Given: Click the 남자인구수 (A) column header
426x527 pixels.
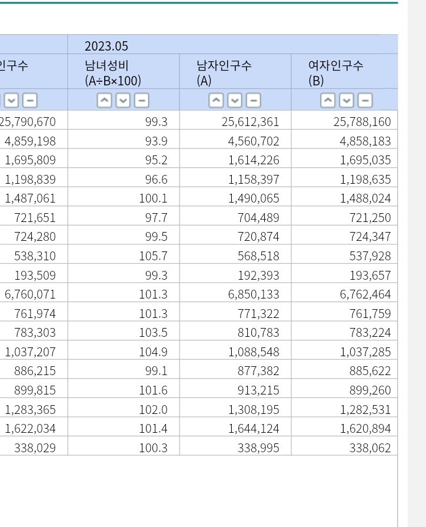Looking at the screenshot, I should click(235, 72).
